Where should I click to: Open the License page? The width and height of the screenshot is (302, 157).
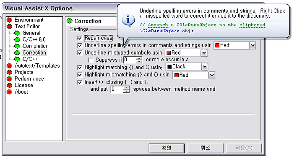click(23, 85)
